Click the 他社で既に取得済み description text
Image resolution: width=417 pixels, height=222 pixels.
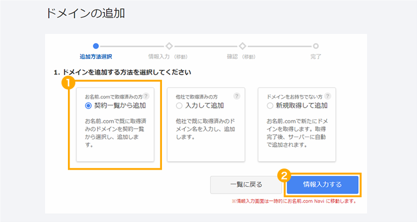(205, 129)
